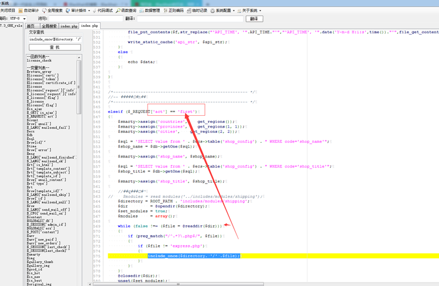The height and width of the screenshot is (286, 439).
Task: Click the 查找 button in the search panel
Action: click(x=53, y=47)
